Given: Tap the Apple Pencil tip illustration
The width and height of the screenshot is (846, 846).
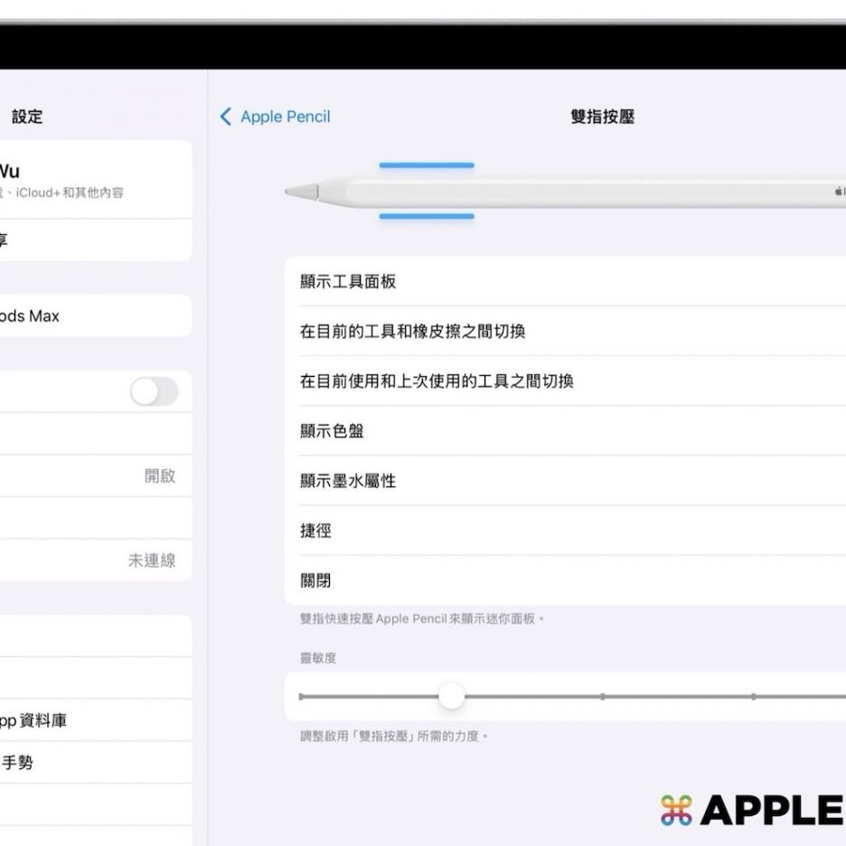Looking at the screenshot, I should click(302, 192).
